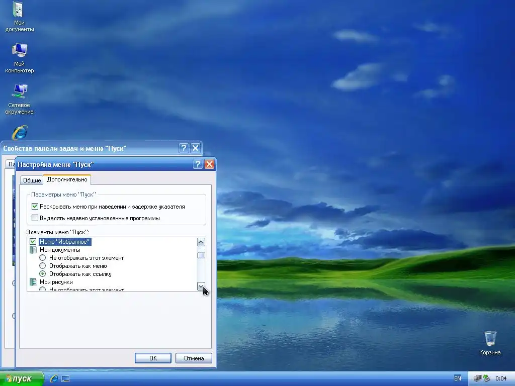
Task: Click the safely remove hardware tray icon
Action: click(487, 378)
